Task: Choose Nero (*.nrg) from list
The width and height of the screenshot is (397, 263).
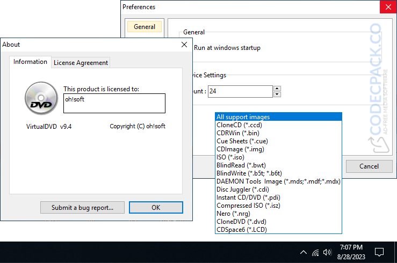Action: (x=278, y=214)
